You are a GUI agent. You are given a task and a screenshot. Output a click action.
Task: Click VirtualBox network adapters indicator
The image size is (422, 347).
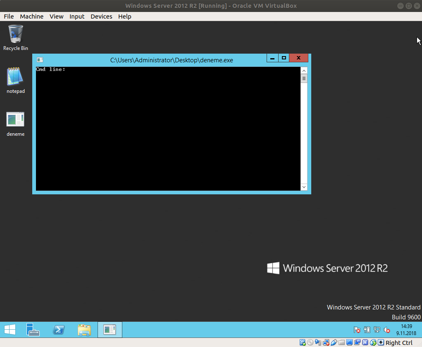pos(326,342)
